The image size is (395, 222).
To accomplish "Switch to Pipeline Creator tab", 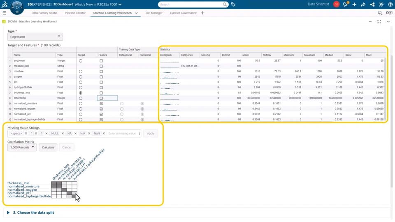I will (75, 13).
